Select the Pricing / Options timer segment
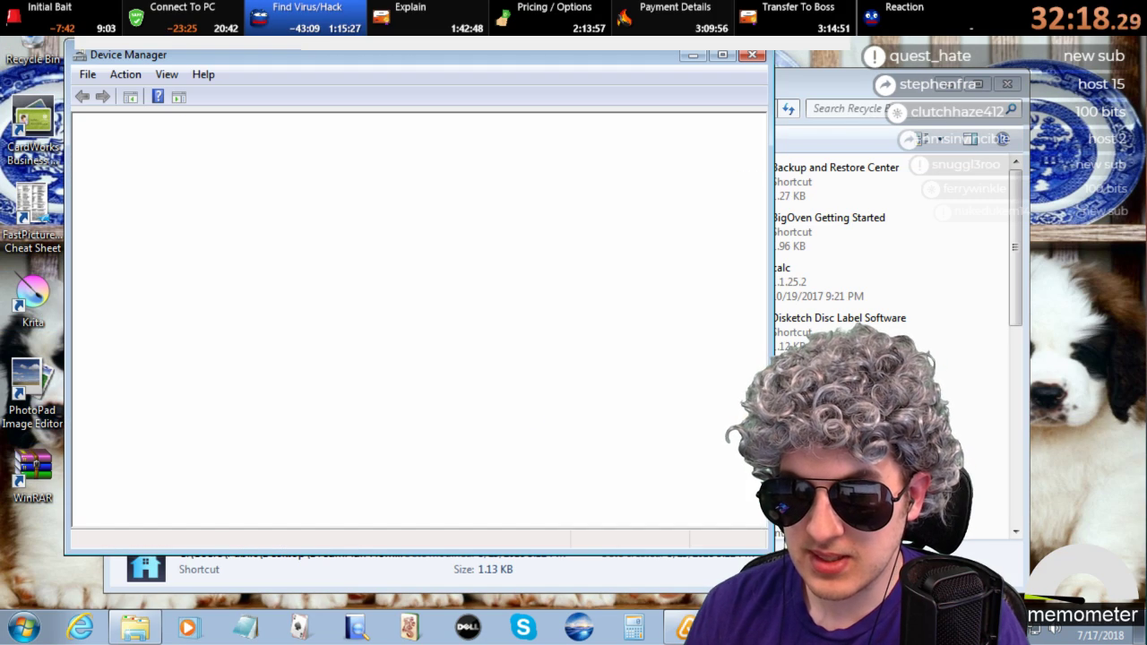 click(x=550, y=18)
